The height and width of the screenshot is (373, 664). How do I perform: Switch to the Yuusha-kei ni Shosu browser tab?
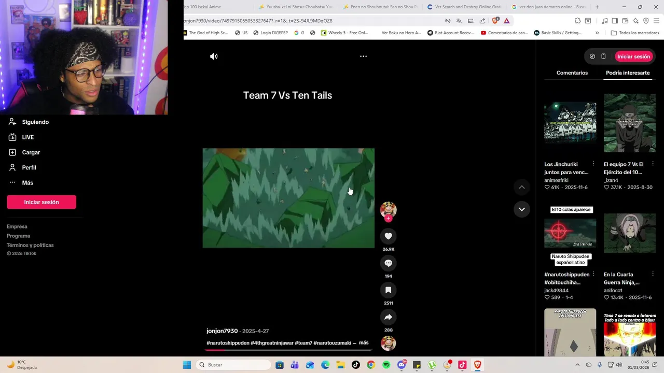pos(296,7)
